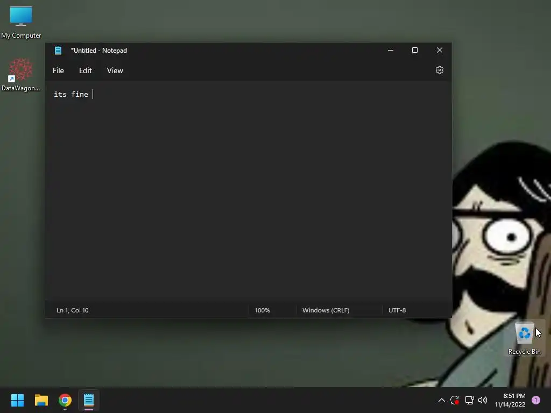The height and width of the screenshot is (413, 551).
Task: Click the 'Windows (CRLF)' line ending indicator
Action: click(326, 310)
